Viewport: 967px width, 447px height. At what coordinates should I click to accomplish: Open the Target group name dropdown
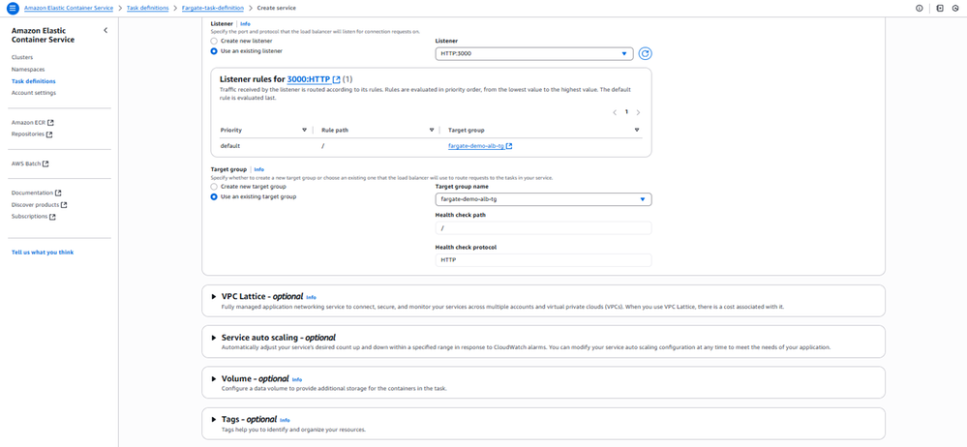[543, 199]
